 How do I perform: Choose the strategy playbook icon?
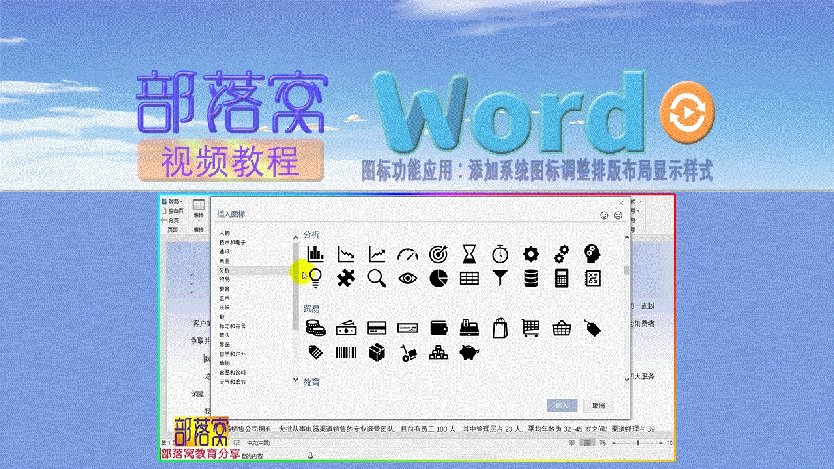tap(592, 278)
